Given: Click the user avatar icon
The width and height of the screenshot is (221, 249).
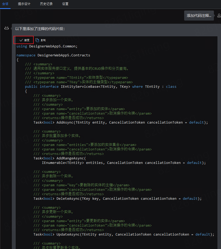Looking at the screenshot, I should click(x=219, y=16).
